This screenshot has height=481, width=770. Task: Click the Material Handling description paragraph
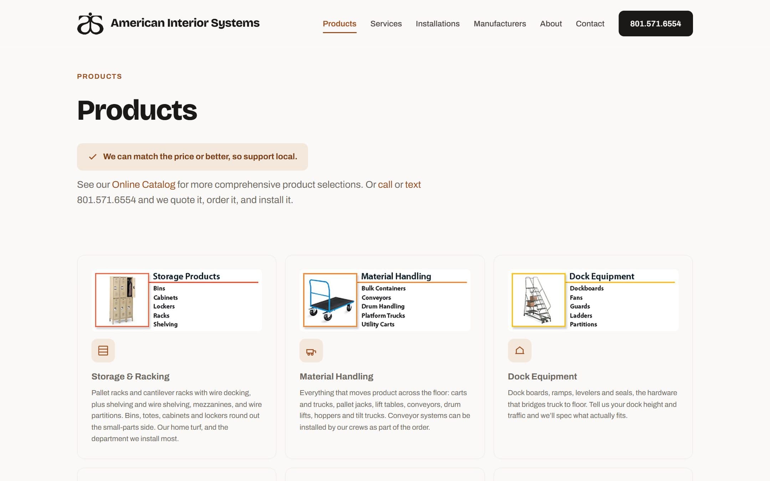pos(385,410)
